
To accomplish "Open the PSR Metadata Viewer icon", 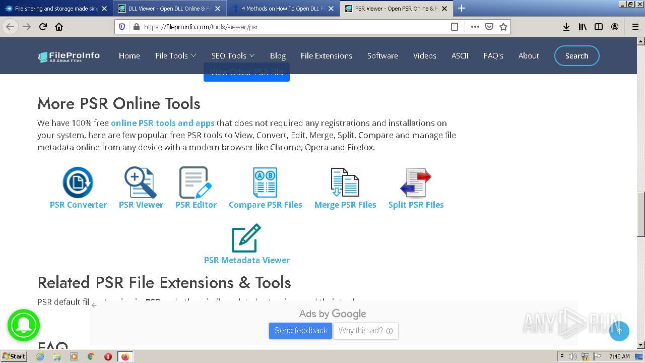I will click(246, 238).
